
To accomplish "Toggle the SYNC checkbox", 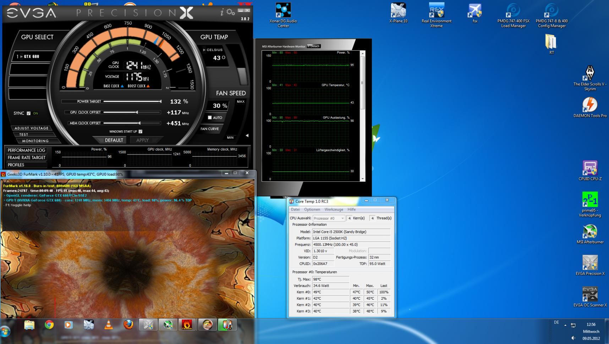I will pyautogui.click(x=29, y=113).
